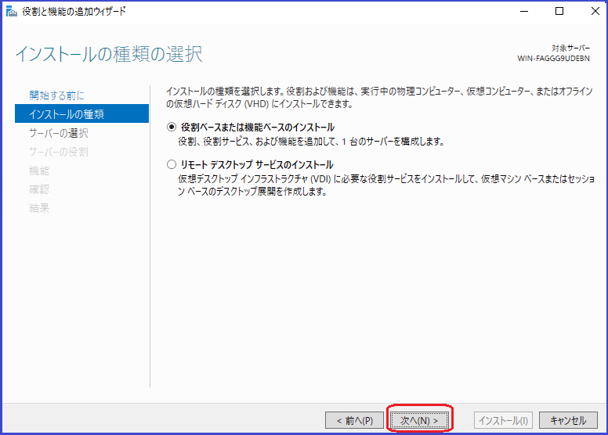The image size is (608, 435).
Task: Click the サーバーの役割 step in sidebar
Action: click(59, 152)
